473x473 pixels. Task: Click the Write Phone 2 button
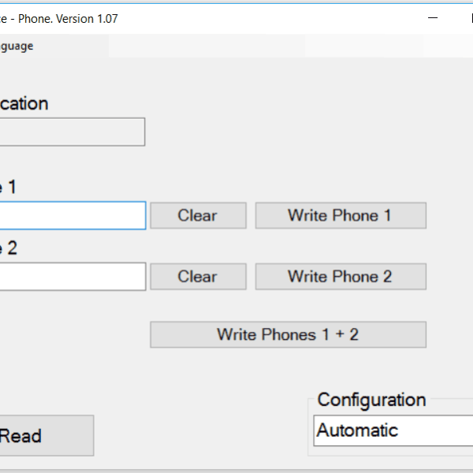click(x=341, y=277)
